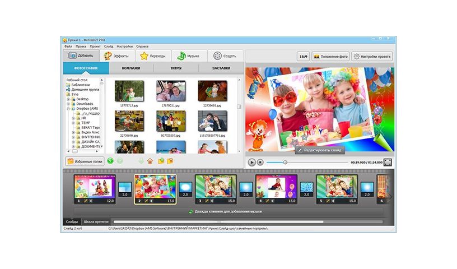This screenshot has width=457, height=269.
Task: Click the sound icon on slide 5
Action: pyautogui.click(x=333, y=201)
